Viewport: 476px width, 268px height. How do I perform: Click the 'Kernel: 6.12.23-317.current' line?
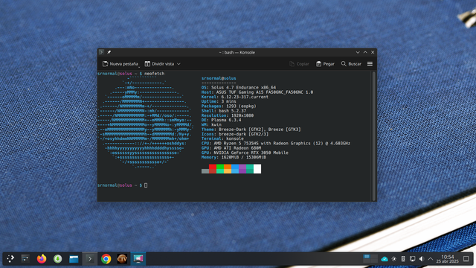235,97
